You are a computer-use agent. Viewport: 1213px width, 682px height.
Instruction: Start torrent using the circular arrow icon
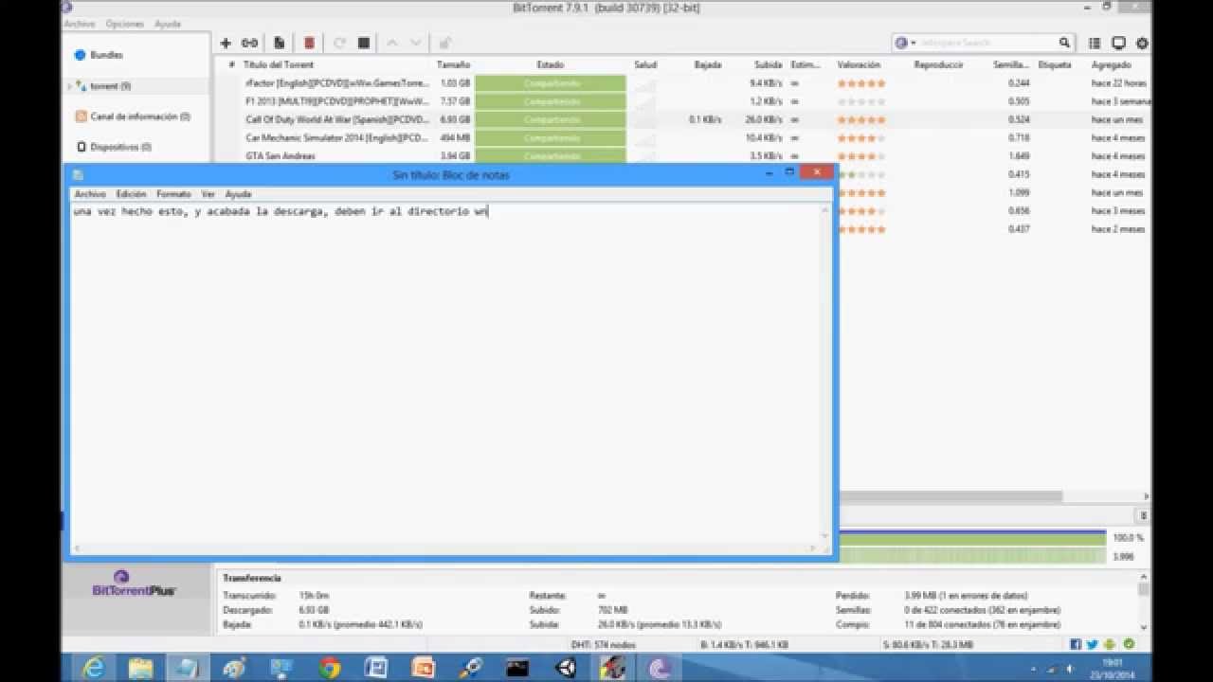(339, 43)
